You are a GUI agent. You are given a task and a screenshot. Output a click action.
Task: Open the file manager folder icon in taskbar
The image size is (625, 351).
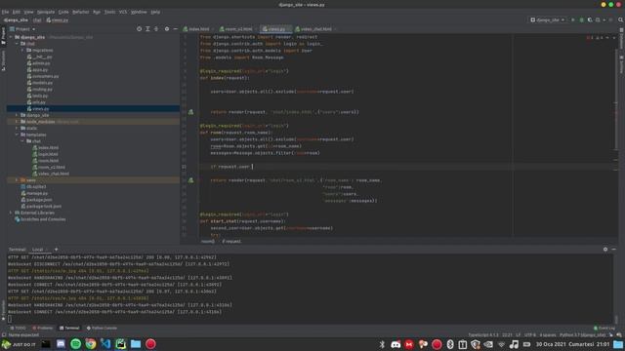136,344
